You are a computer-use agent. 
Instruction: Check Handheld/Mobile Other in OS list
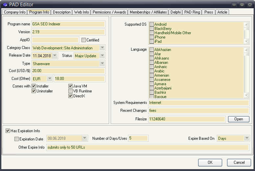tap(151, 33)
